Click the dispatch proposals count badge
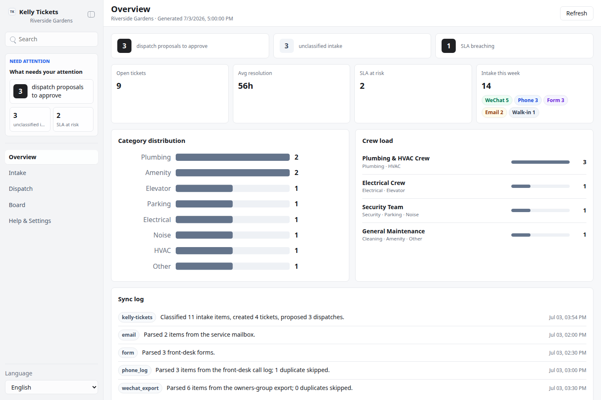 coord(124,46)
